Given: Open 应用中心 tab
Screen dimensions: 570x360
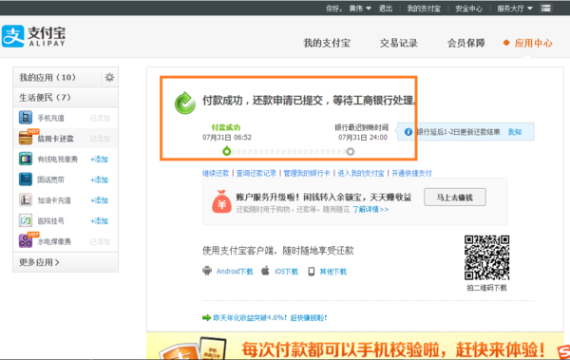Looking at the screenshot, I should 533,43.
